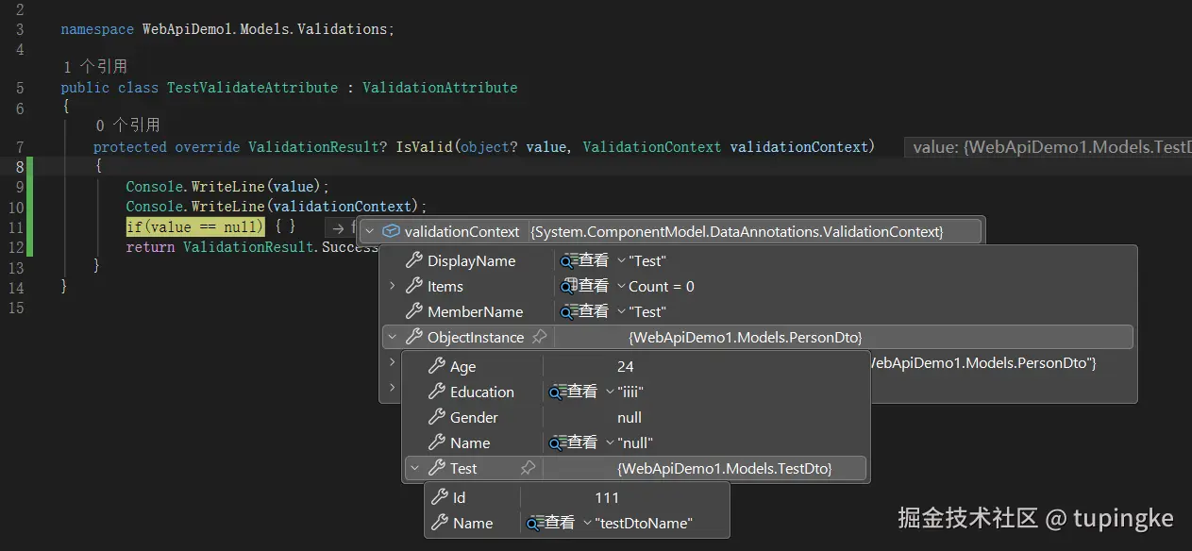Click wrench icon of Name row showing "null"
1192x551 pixels.
pyautogui.click(x=436, y=442)
